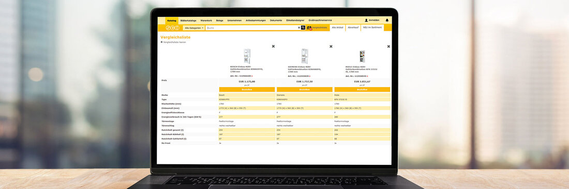Open the BOSCH Einbau-Kühl-Gefrierkombination title link
This screenshot has width=569, height=189.
click(247, 69)
